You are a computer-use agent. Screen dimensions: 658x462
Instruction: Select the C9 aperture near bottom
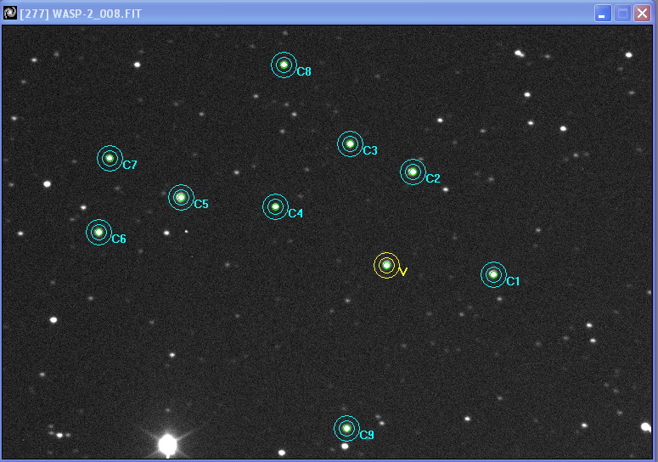tap(346, 428)
